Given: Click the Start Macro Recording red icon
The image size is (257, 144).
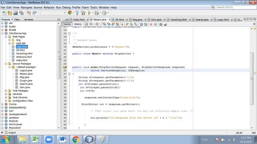Looking at the screenshot, I should [151, 24].
